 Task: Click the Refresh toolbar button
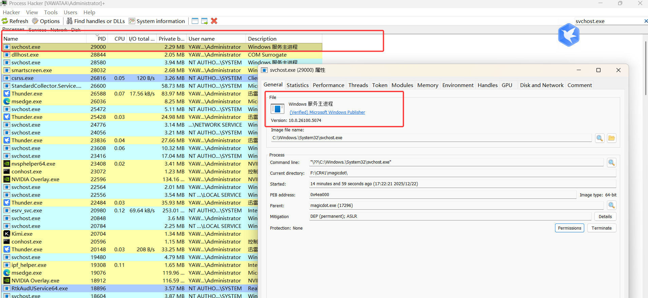point(15,21)
